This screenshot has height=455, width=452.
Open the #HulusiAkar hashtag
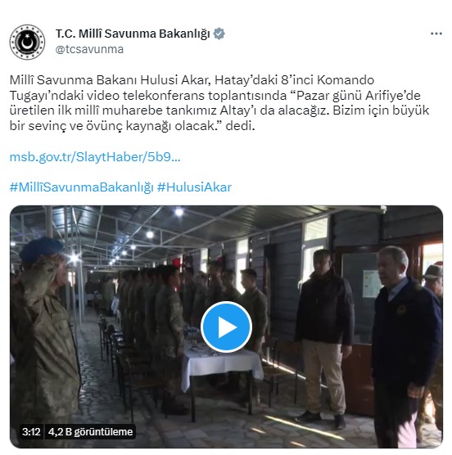coord(194,187)
